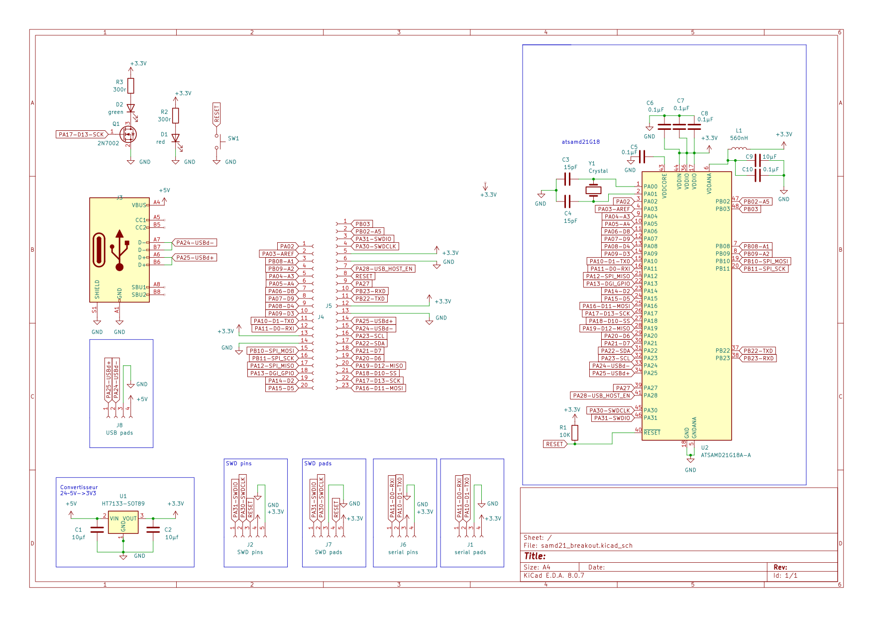Screen dimensions: 873x617
Task: Select the C7 0.1µF decoupling capacitor
Action: pyautogui.click(x=679, y=126)
